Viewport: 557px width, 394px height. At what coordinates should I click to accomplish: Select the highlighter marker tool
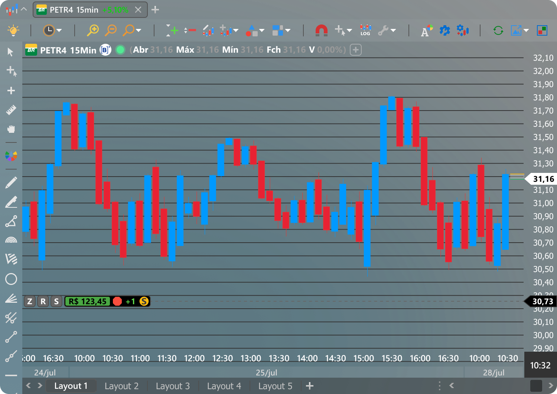pos(11,202)
